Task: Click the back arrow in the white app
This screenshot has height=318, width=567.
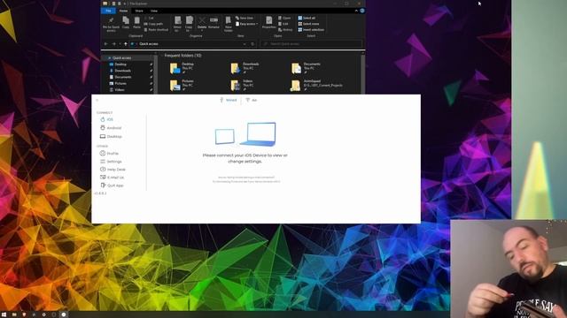Action: 97,100
